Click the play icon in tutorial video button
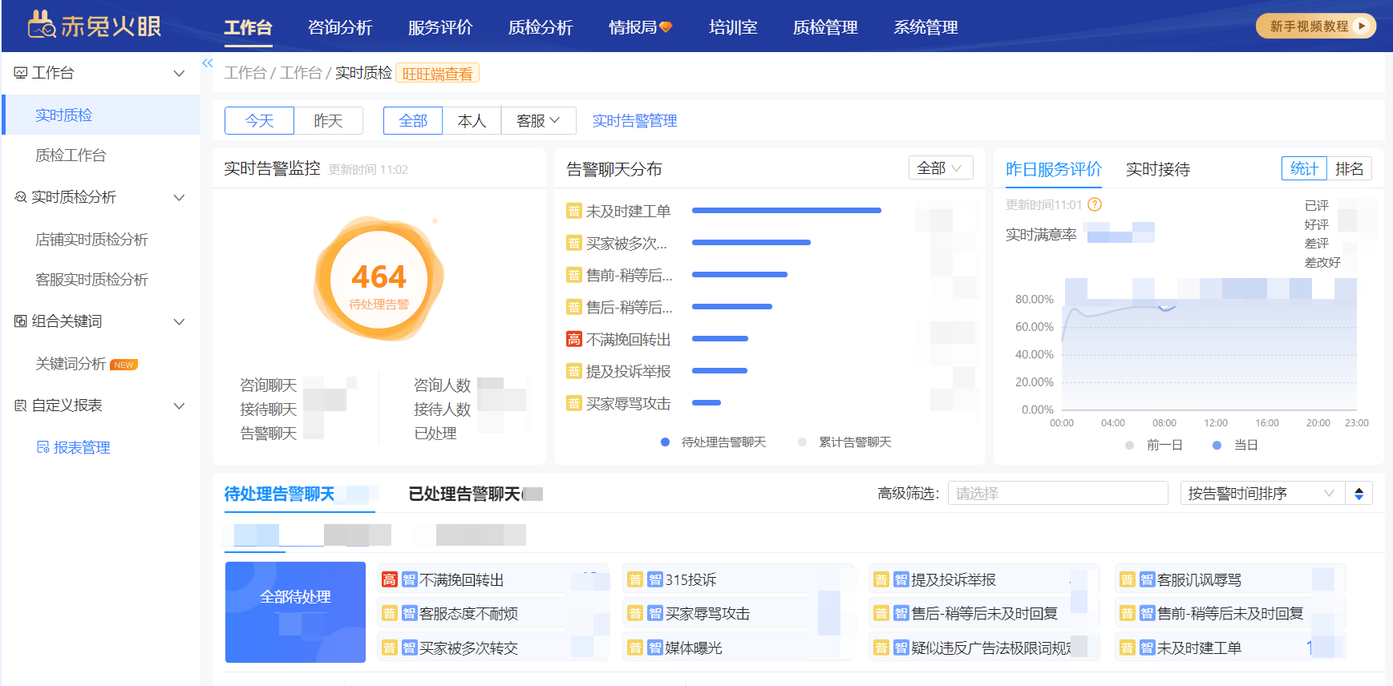1393x686 pixels. [x=1361, y=26]
